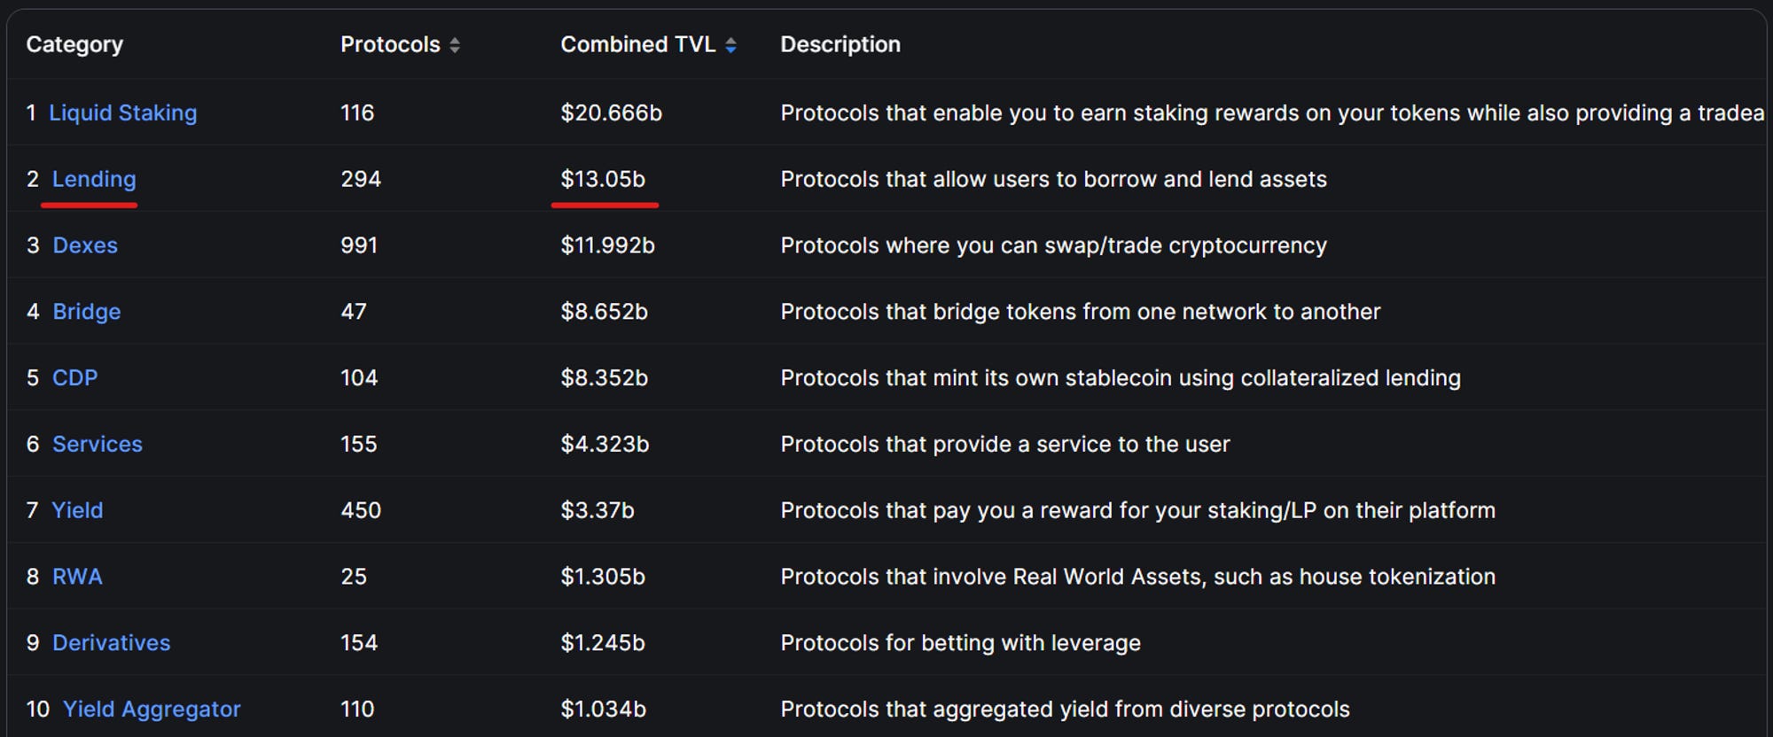Open the Bridge category link

87,312
